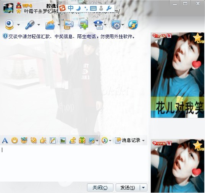Viewport: 205px width, 193px height.
Task: Expand 消息记录 dropdown arrow
Action: [143, 141]
